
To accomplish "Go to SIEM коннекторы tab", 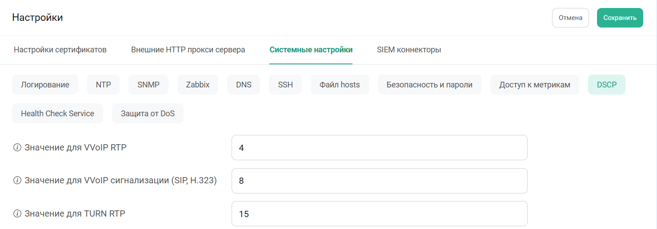I will [409, 50].
